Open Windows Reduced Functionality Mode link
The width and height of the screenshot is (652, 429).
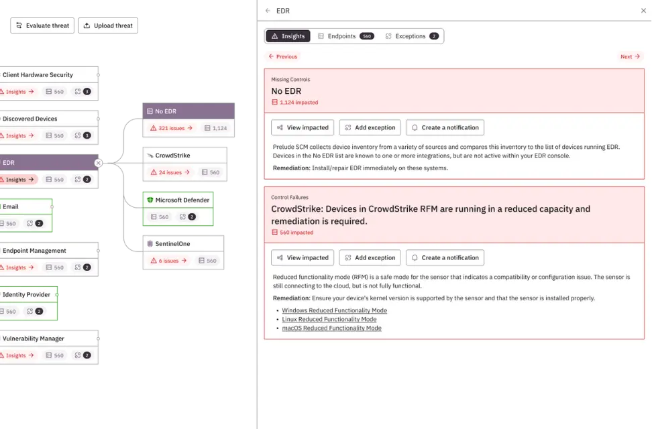click(334, 310)
